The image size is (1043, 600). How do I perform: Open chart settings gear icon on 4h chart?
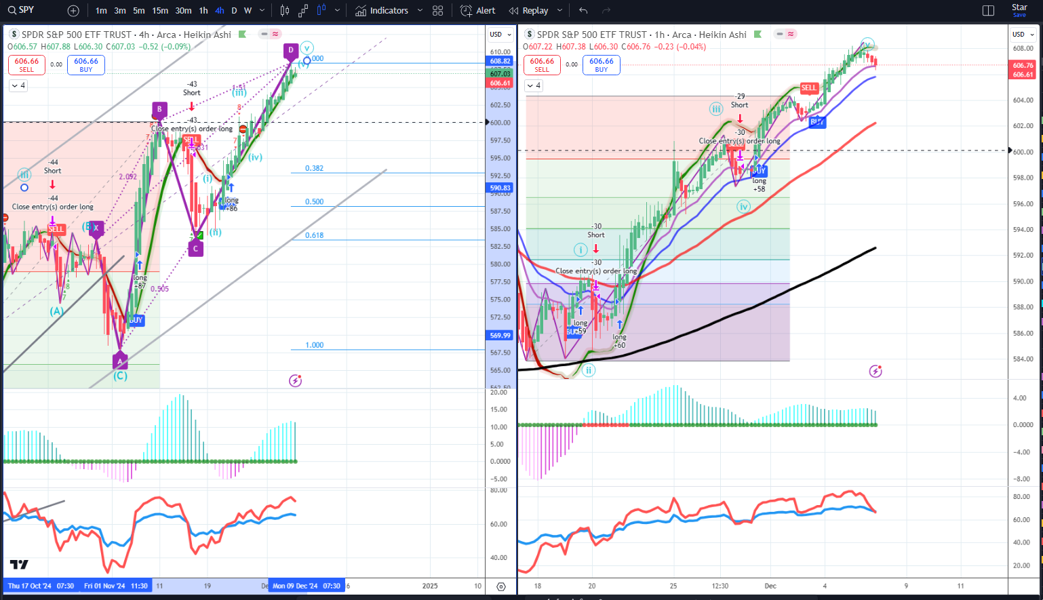tap(501, 586)
